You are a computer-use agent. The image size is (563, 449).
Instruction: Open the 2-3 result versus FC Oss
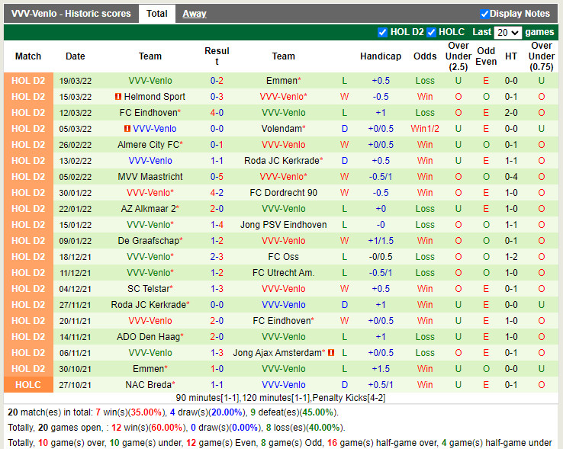pos(217,257)
